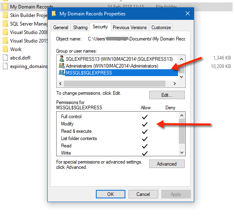This screenshot has height=217, width=235.
Task: Click the Modify permission row
Action: [118, 124]
